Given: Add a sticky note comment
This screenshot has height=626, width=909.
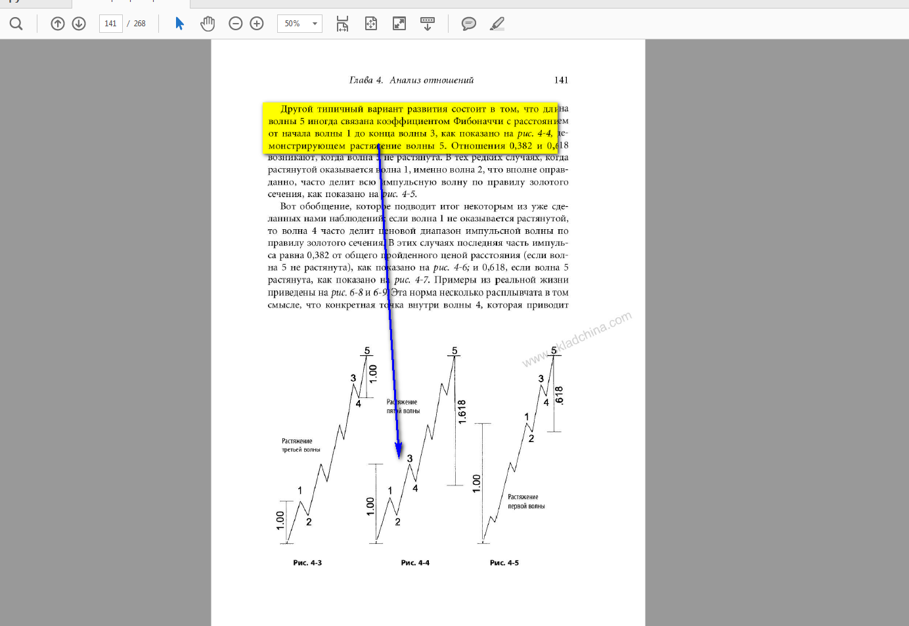Looking at the screenshot, I should 469,24.
